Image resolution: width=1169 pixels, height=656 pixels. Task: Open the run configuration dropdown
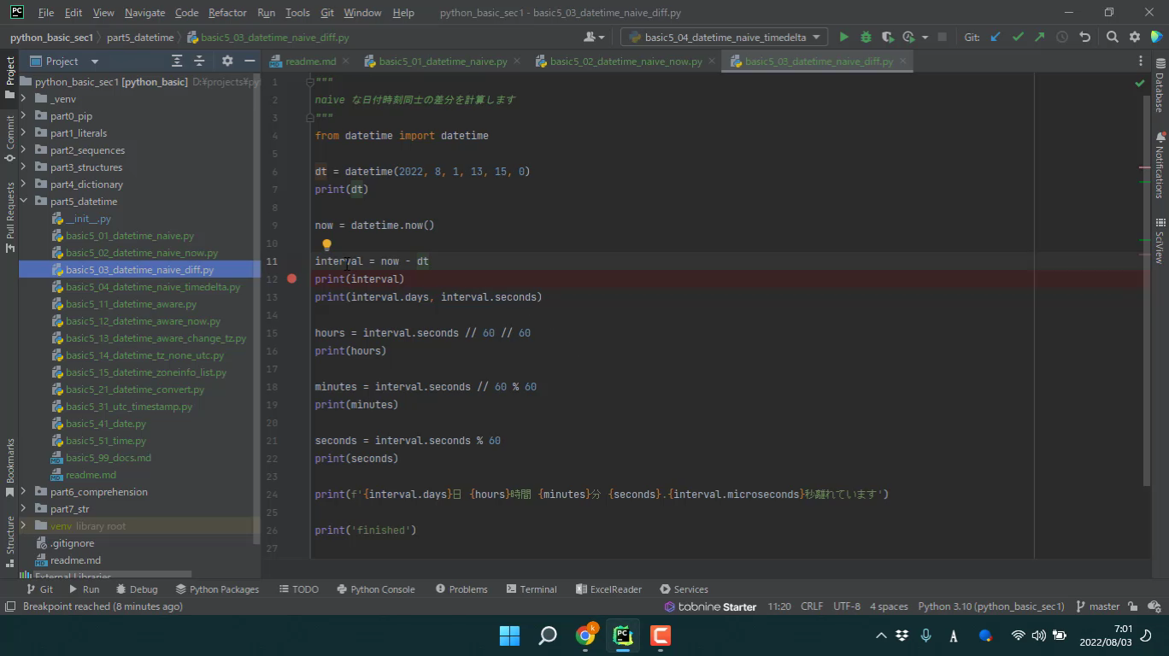tap(725, 37)
